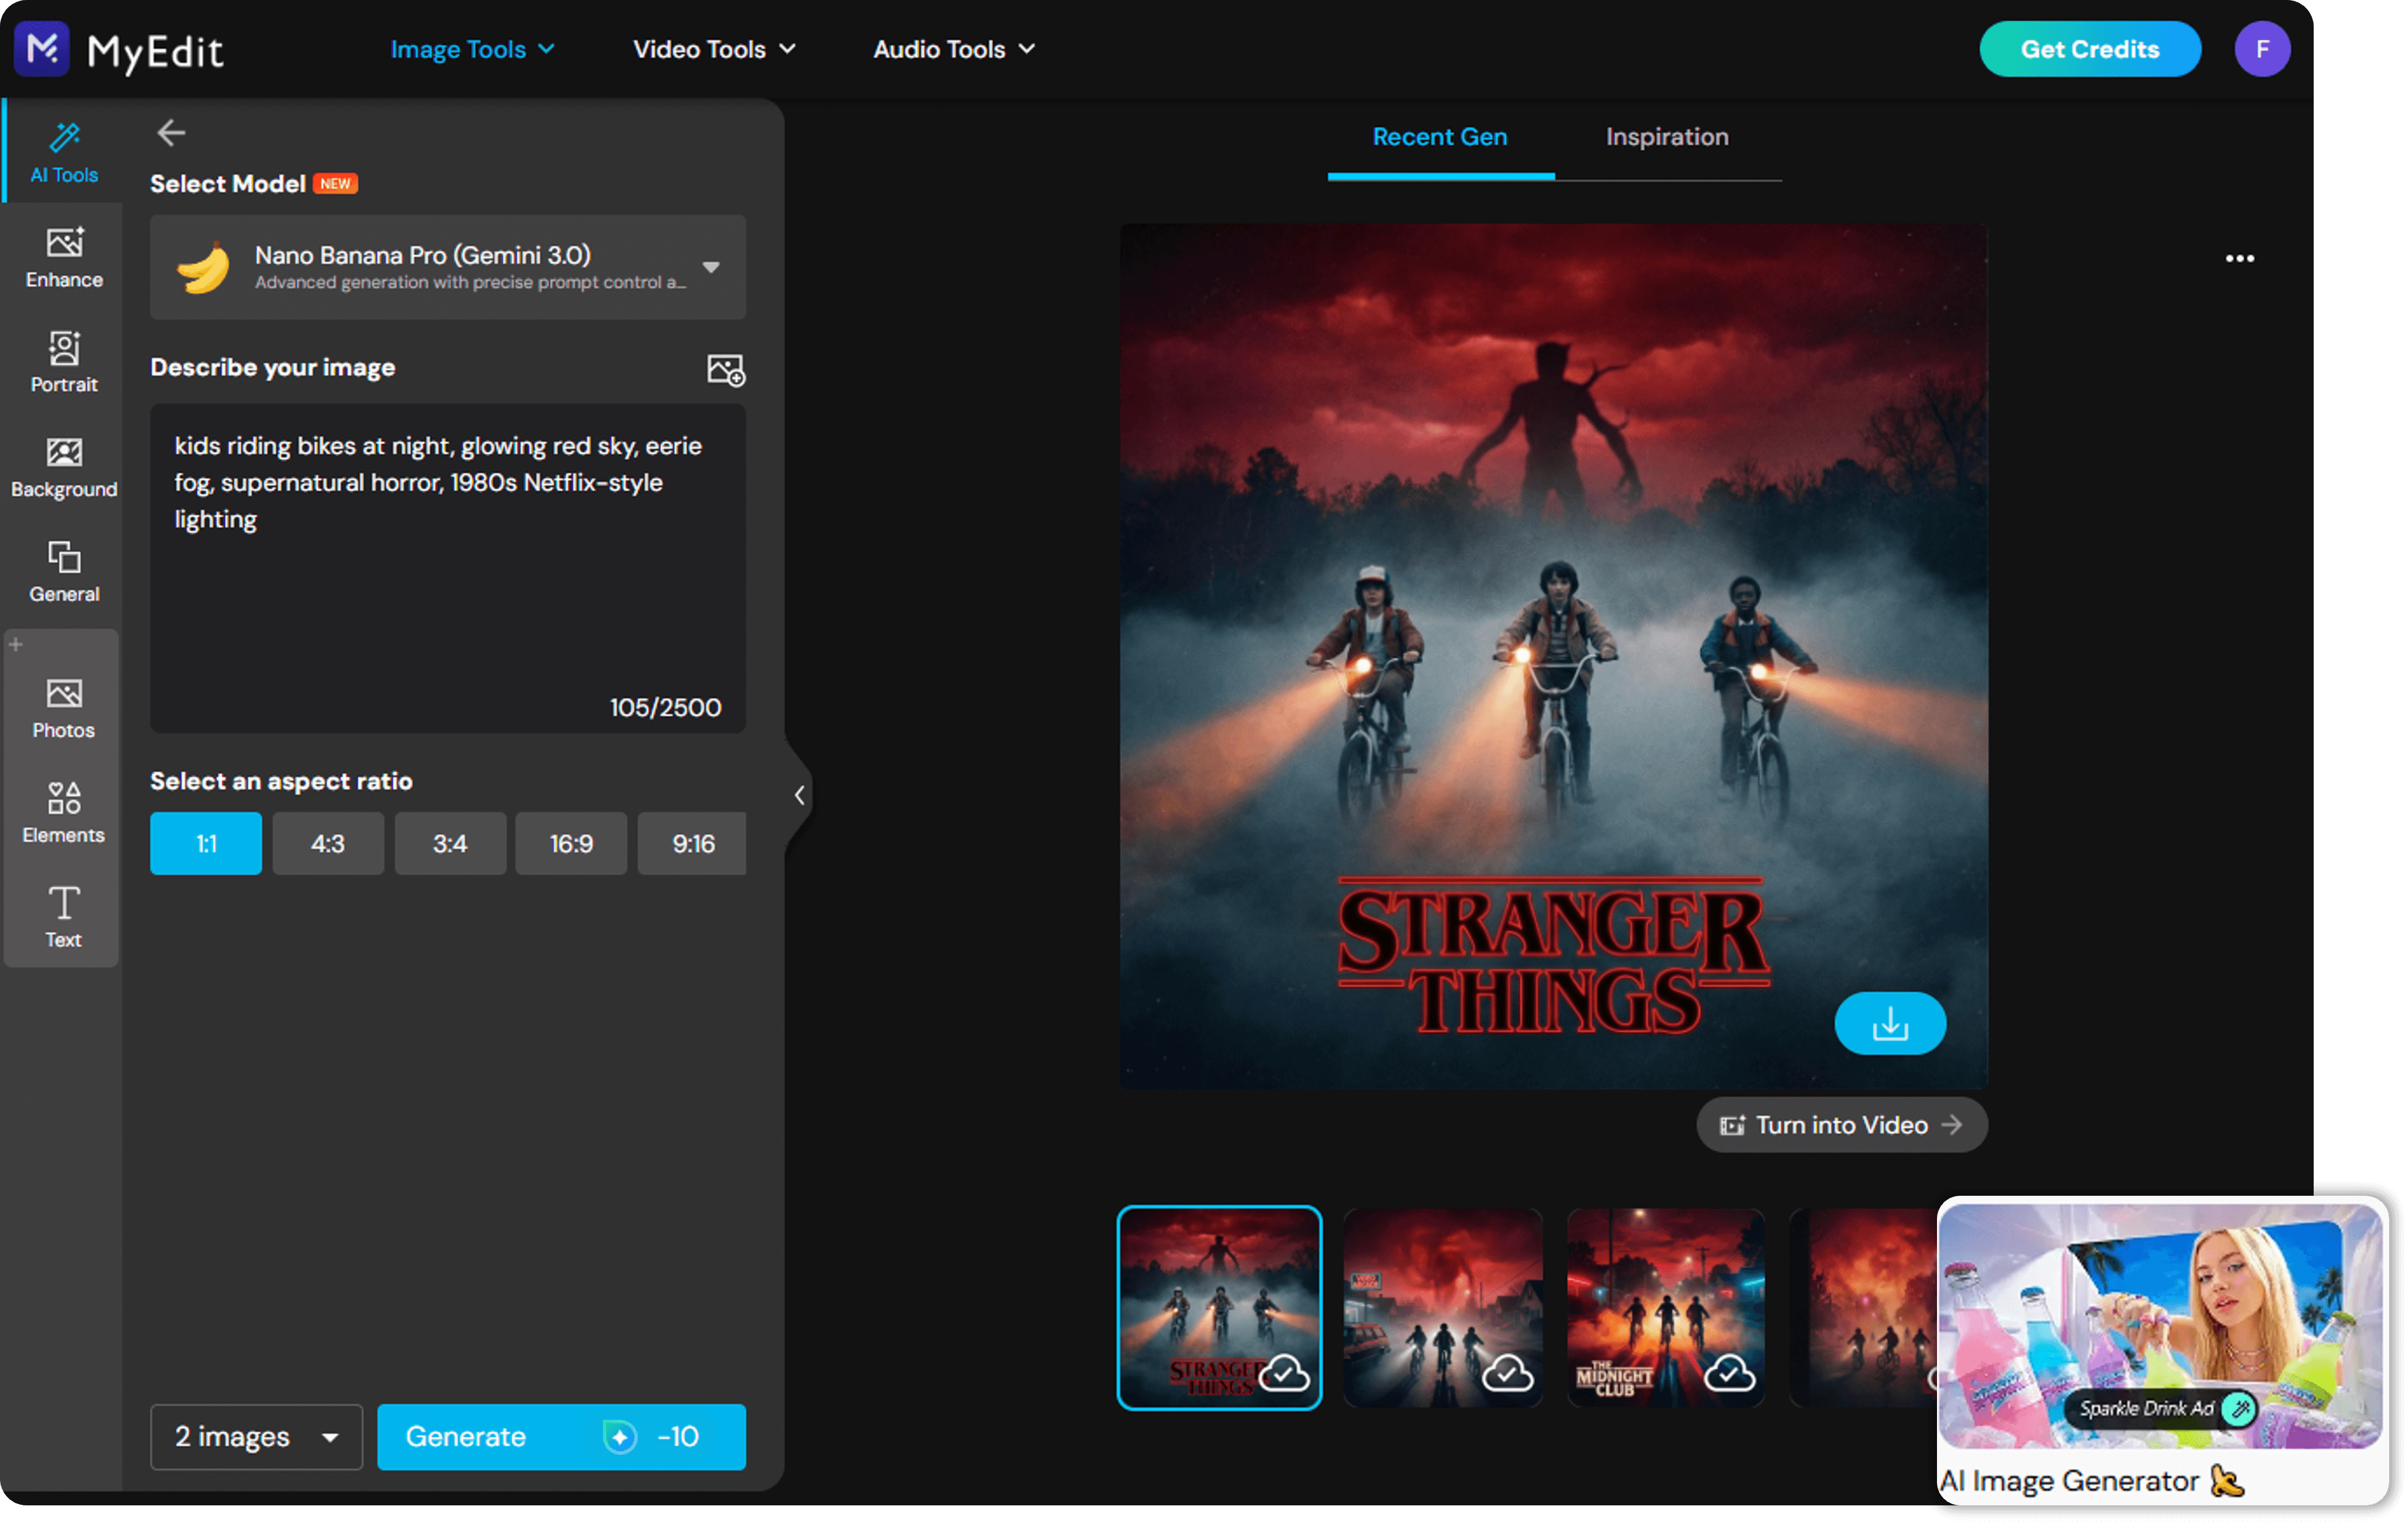Select the 9:16 aspect ratio
The image size is (2408, 1523).
(691, 844)
